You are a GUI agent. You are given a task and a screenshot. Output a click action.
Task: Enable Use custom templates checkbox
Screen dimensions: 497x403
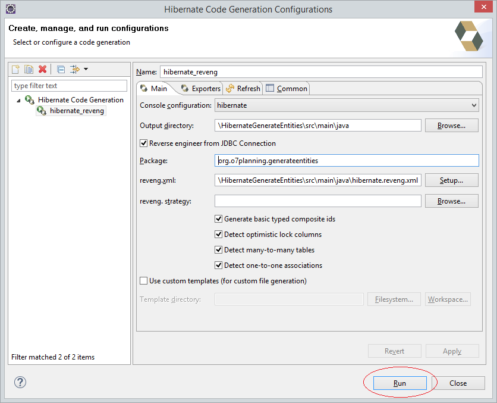(144, 281)
